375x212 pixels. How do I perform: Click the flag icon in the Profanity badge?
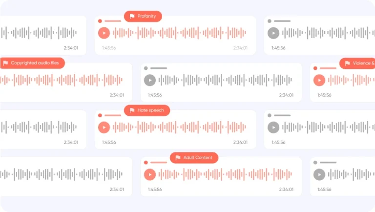(x=132, y=16)
